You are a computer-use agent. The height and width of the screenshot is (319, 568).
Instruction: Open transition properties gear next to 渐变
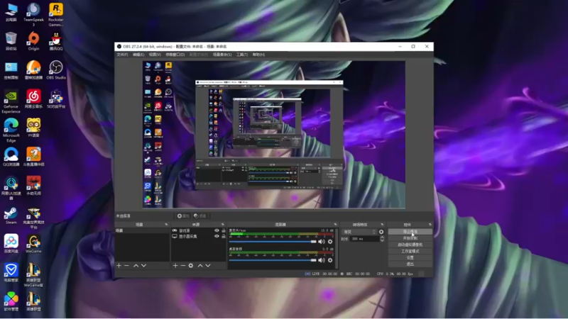point(381,232)
